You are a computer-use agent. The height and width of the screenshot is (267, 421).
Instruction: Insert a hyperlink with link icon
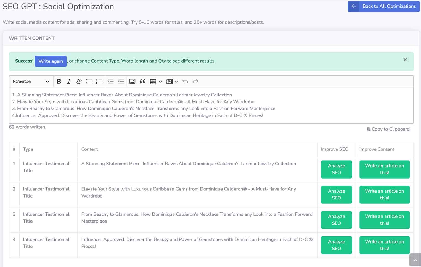tap(79, 81)
